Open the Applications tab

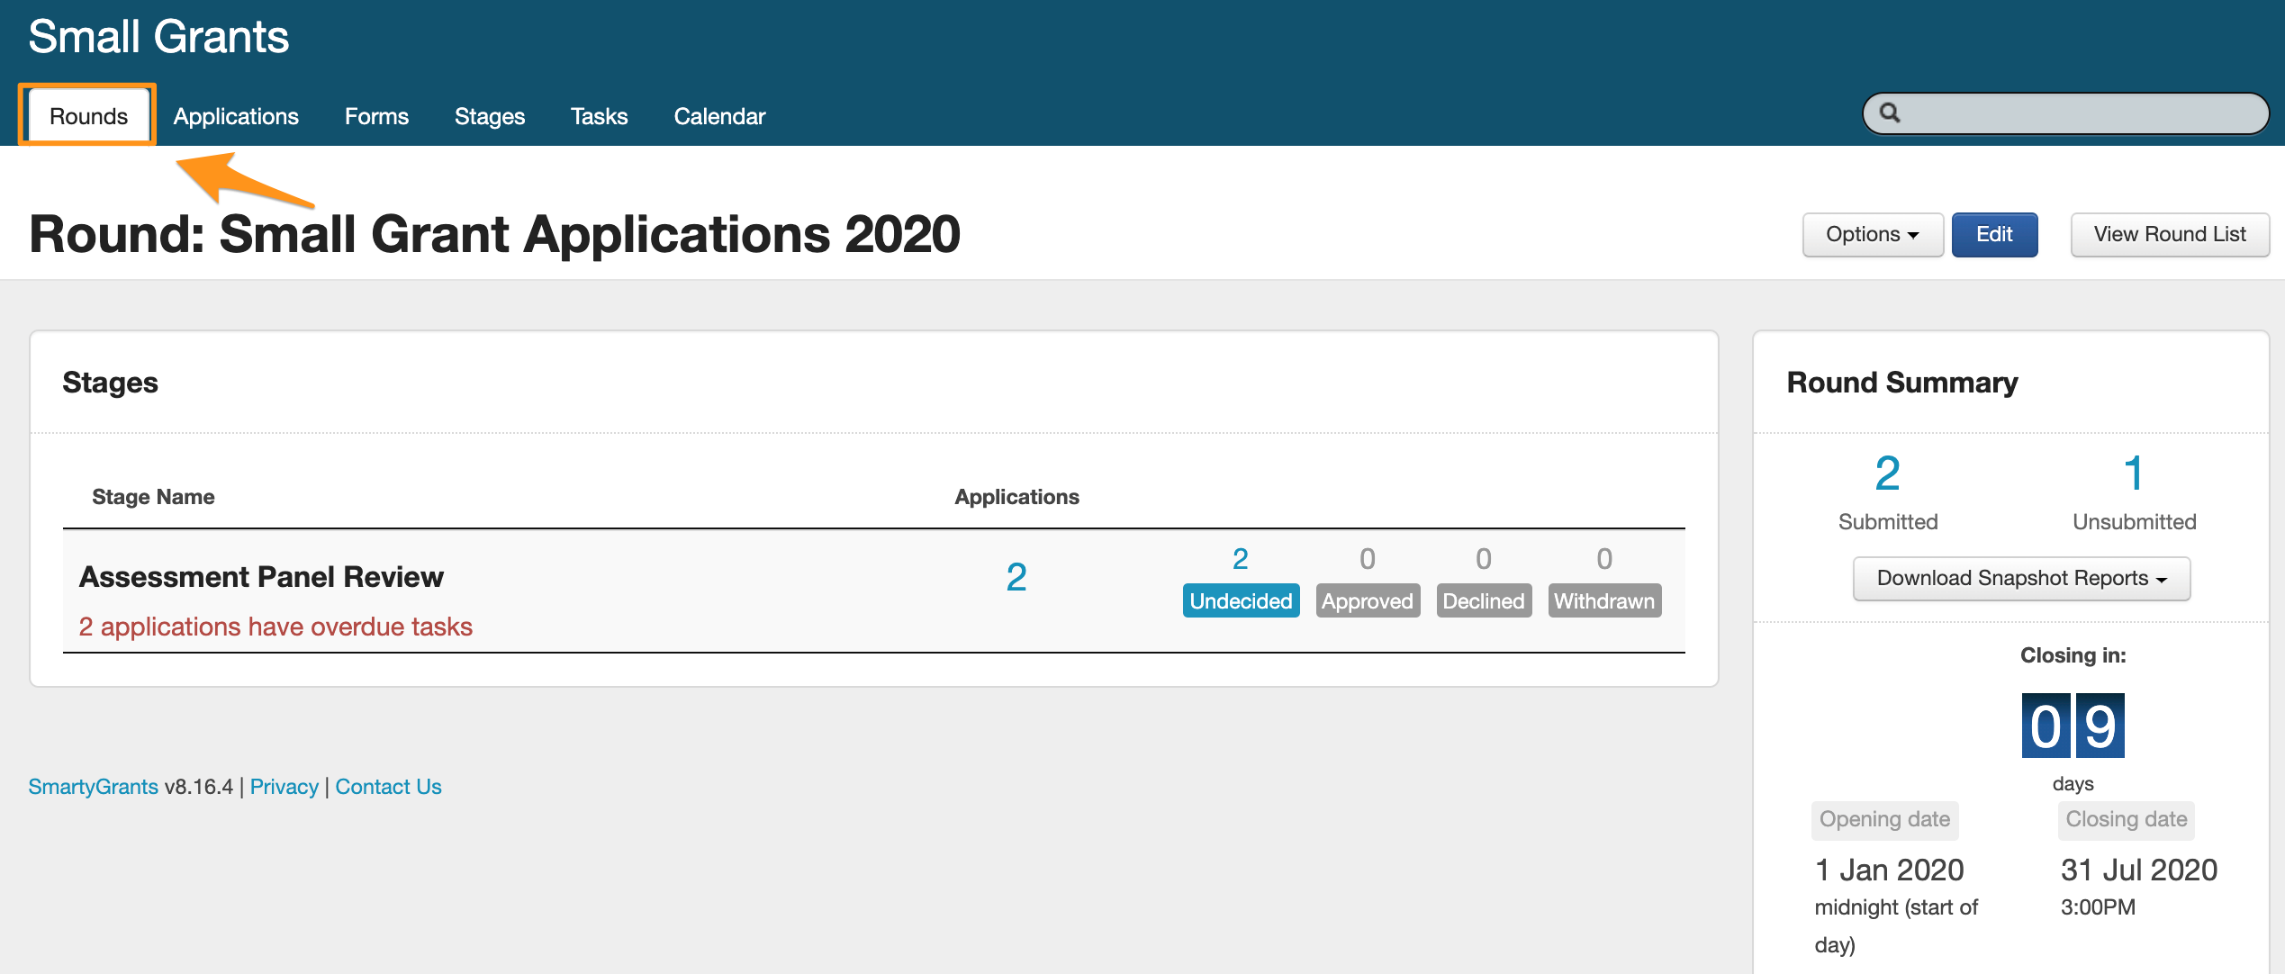236,116
